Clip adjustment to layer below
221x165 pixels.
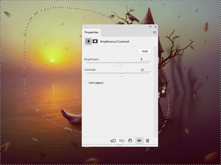pos(113,141)
